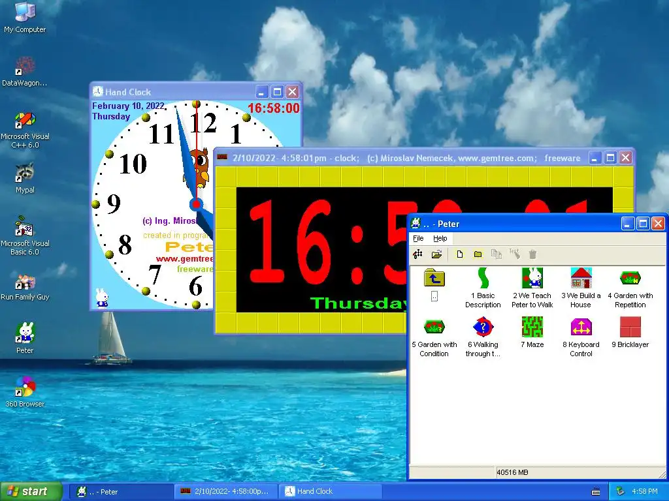Select the 6 Walking through program
The image size is (669, 501).
483,337
